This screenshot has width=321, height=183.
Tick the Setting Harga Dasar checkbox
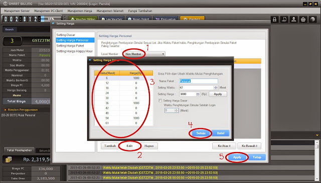pyautogui.click(x=160, y=100)
